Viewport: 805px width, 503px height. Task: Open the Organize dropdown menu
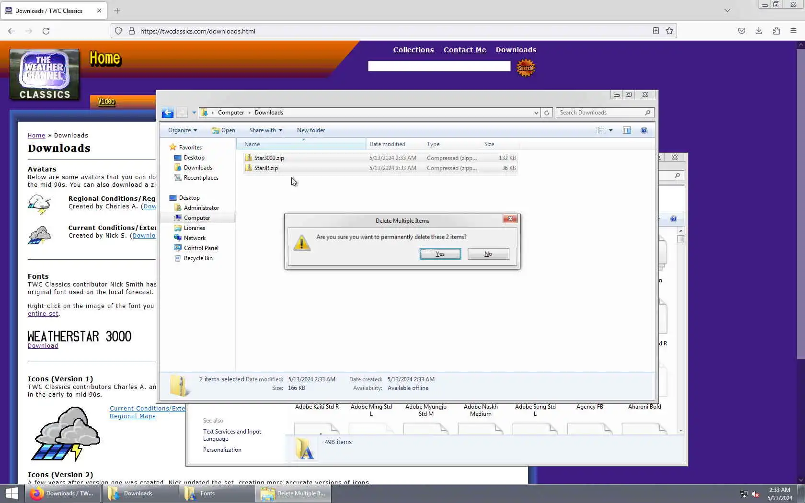[183, 130]
